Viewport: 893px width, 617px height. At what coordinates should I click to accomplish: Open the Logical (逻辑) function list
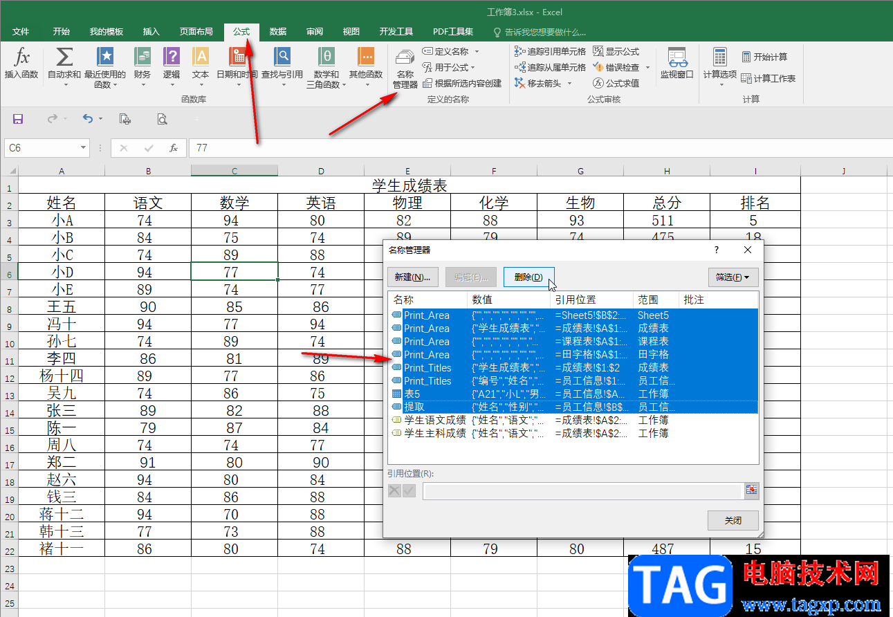[x=172, y=68]
